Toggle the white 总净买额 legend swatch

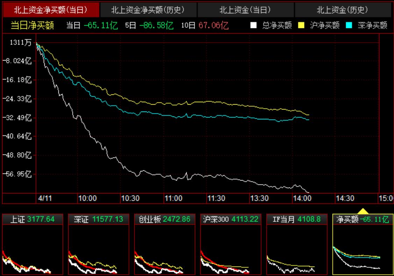(x=254, y=26)
